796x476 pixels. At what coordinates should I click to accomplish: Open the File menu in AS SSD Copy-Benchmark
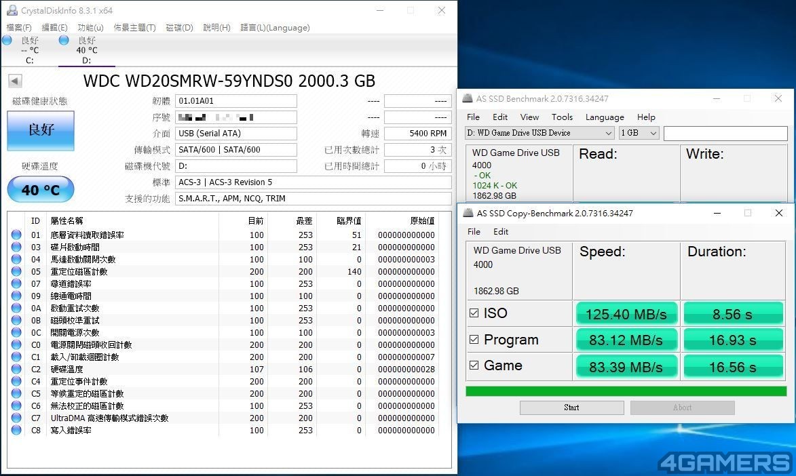474,231
